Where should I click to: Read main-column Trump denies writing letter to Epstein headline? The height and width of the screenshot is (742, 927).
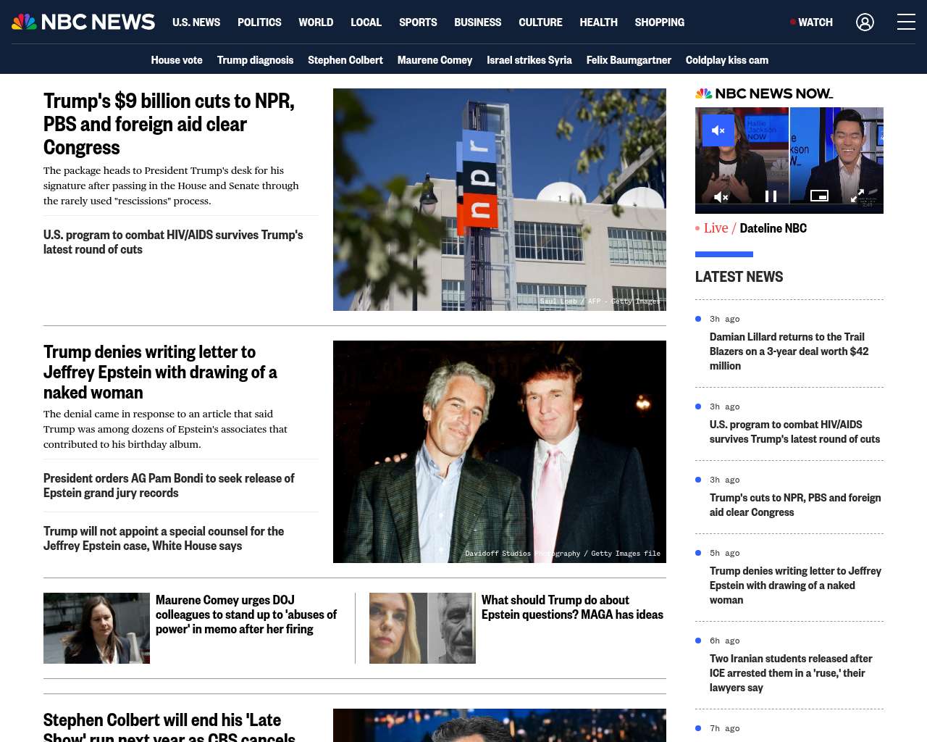tap(160, 372)
